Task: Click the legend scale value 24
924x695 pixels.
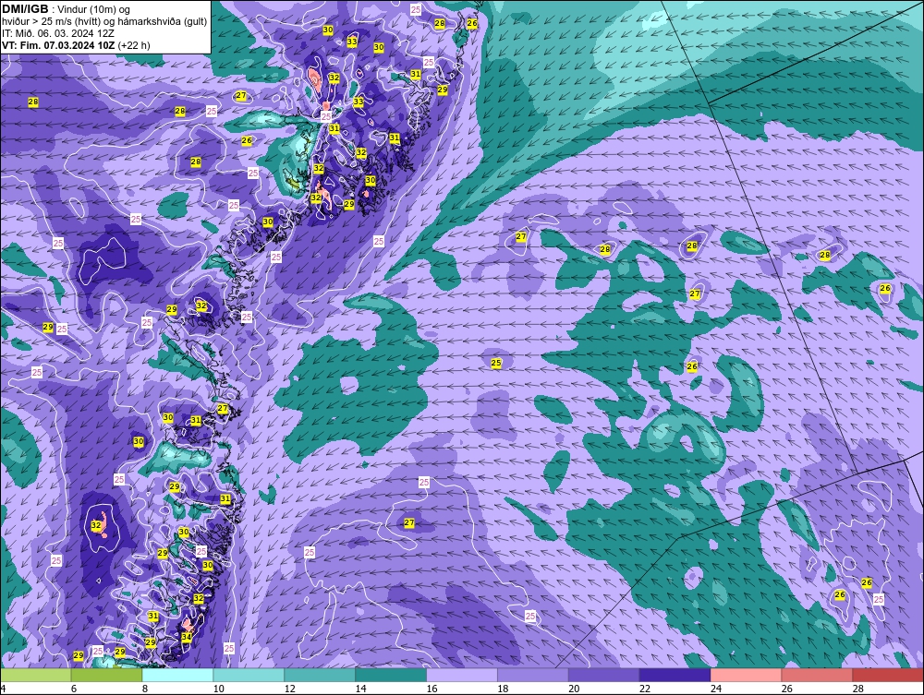Action: [x=716, y=689]
